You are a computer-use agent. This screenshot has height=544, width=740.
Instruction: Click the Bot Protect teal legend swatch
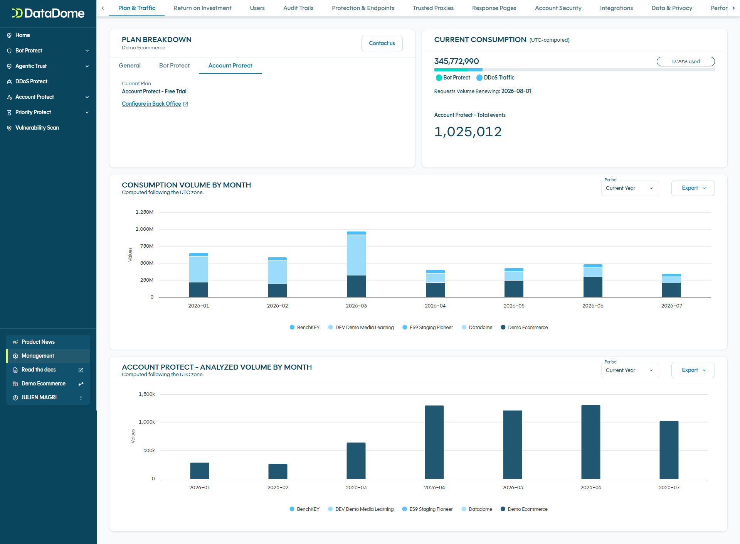tap(439, 78)
